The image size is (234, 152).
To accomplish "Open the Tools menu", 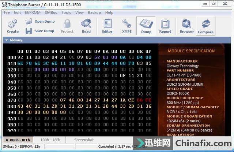I will 66,12.
